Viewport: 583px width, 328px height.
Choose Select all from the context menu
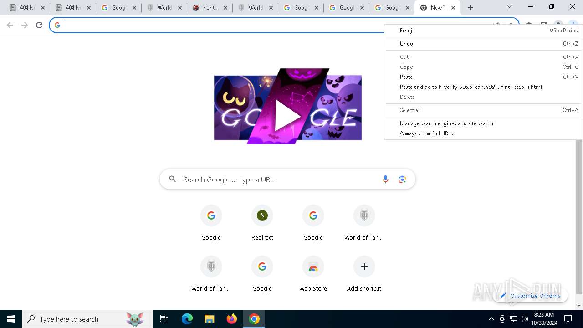(483, 110)
